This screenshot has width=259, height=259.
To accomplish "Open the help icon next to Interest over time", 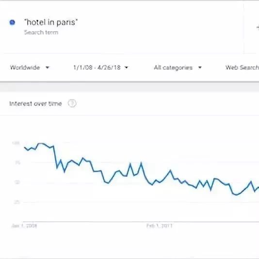I will [72, 103].
